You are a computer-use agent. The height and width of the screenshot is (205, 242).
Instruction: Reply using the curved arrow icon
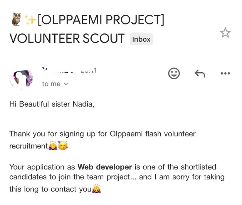click(x=200, y=74)
